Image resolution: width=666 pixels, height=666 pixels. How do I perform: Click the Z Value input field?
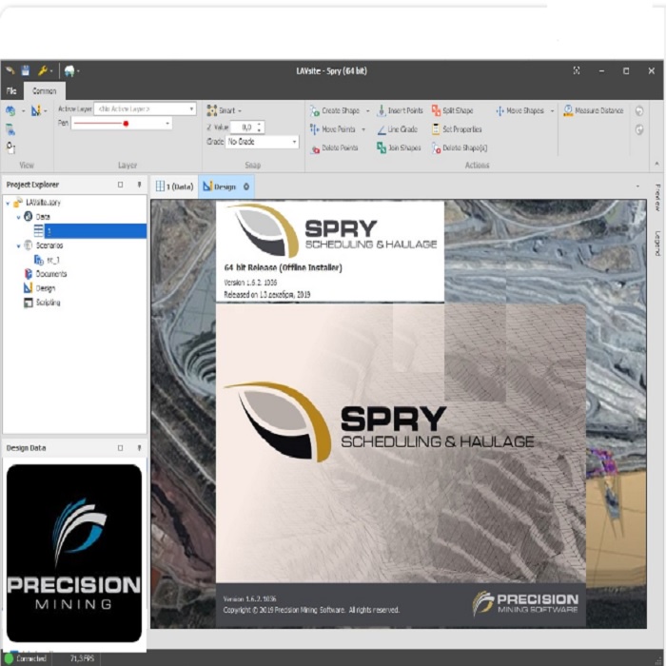(242, 127)
